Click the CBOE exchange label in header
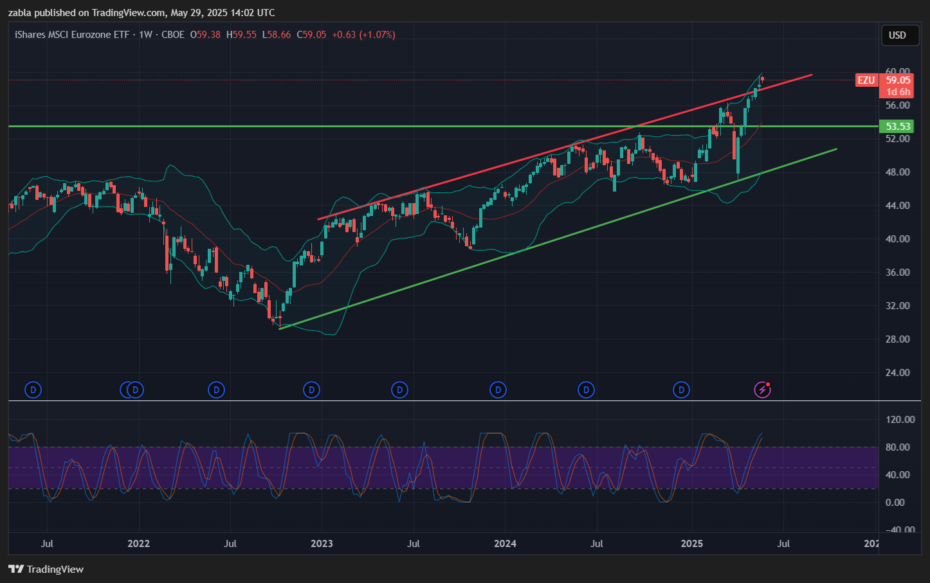 [172, 35]
